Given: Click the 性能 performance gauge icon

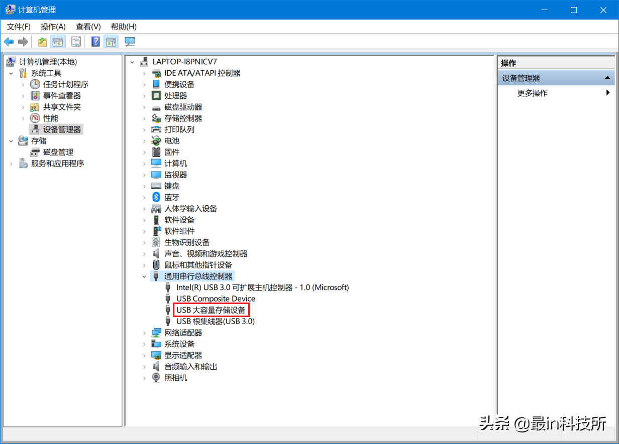Looking at the screenshot, I should coord(35,118).
